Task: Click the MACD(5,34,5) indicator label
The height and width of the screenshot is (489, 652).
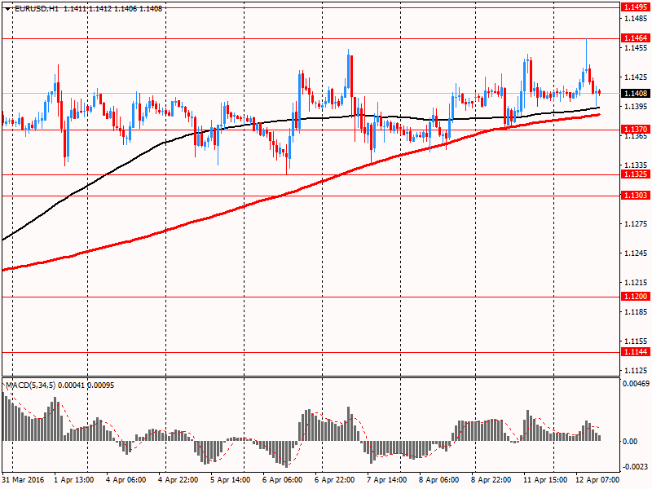Action: (x=31, y=385)
